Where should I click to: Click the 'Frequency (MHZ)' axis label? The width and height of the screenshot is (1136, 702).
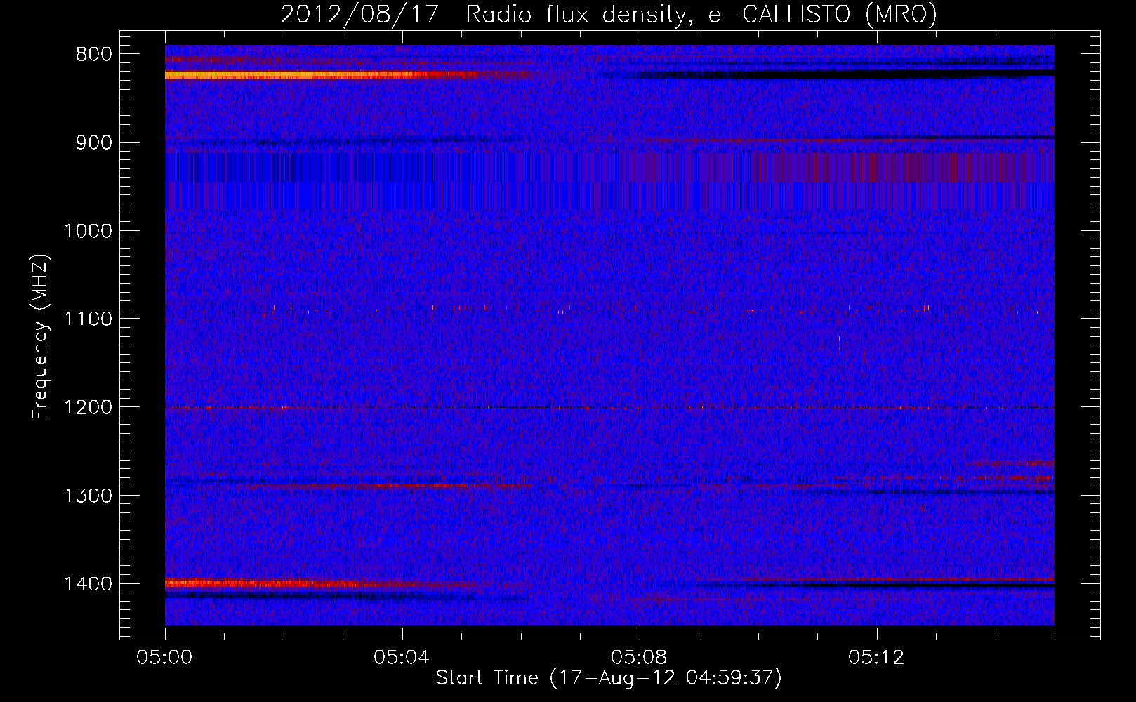click(40, 337)
